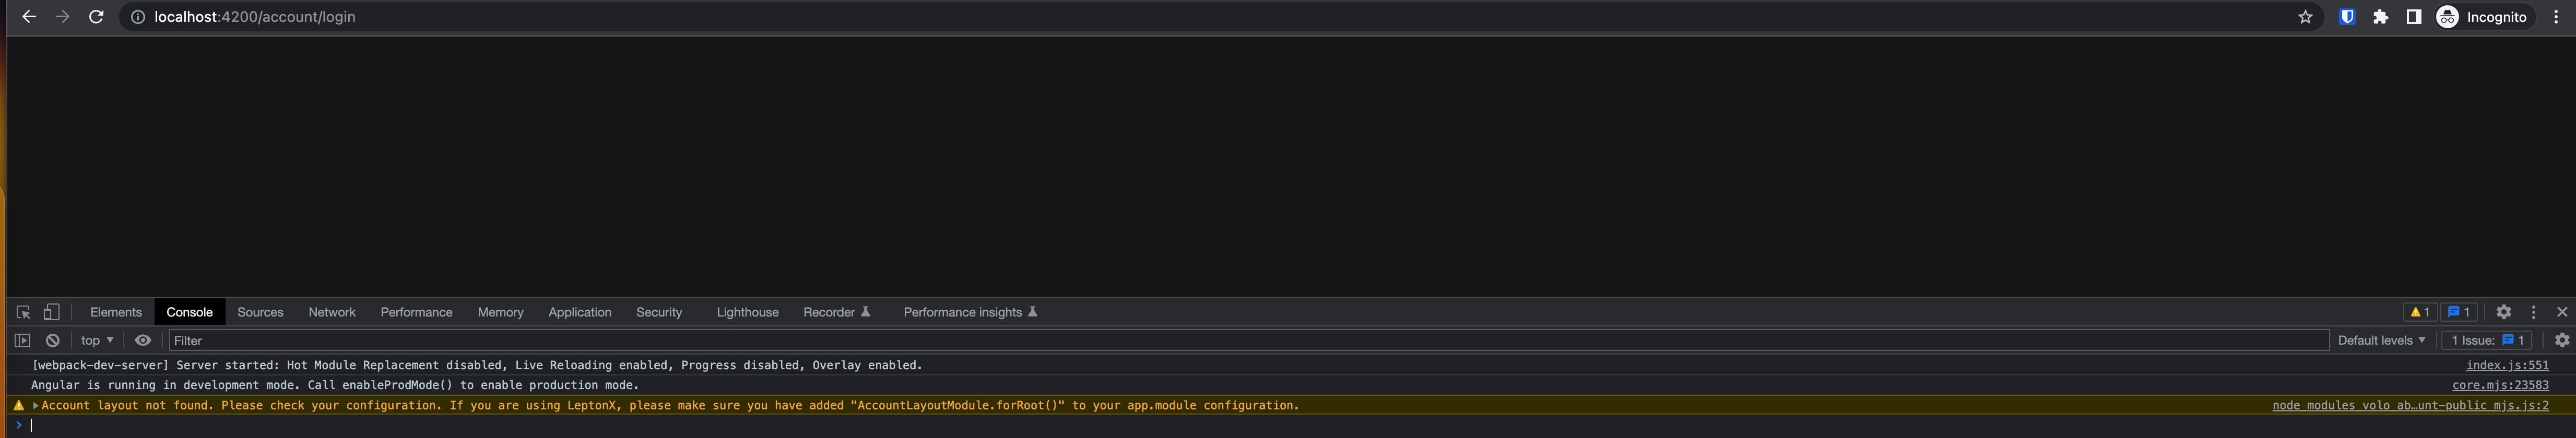Open the extensions puzzle piece menu
This screenshot has width=2576, height=438.
(2380, 17)
